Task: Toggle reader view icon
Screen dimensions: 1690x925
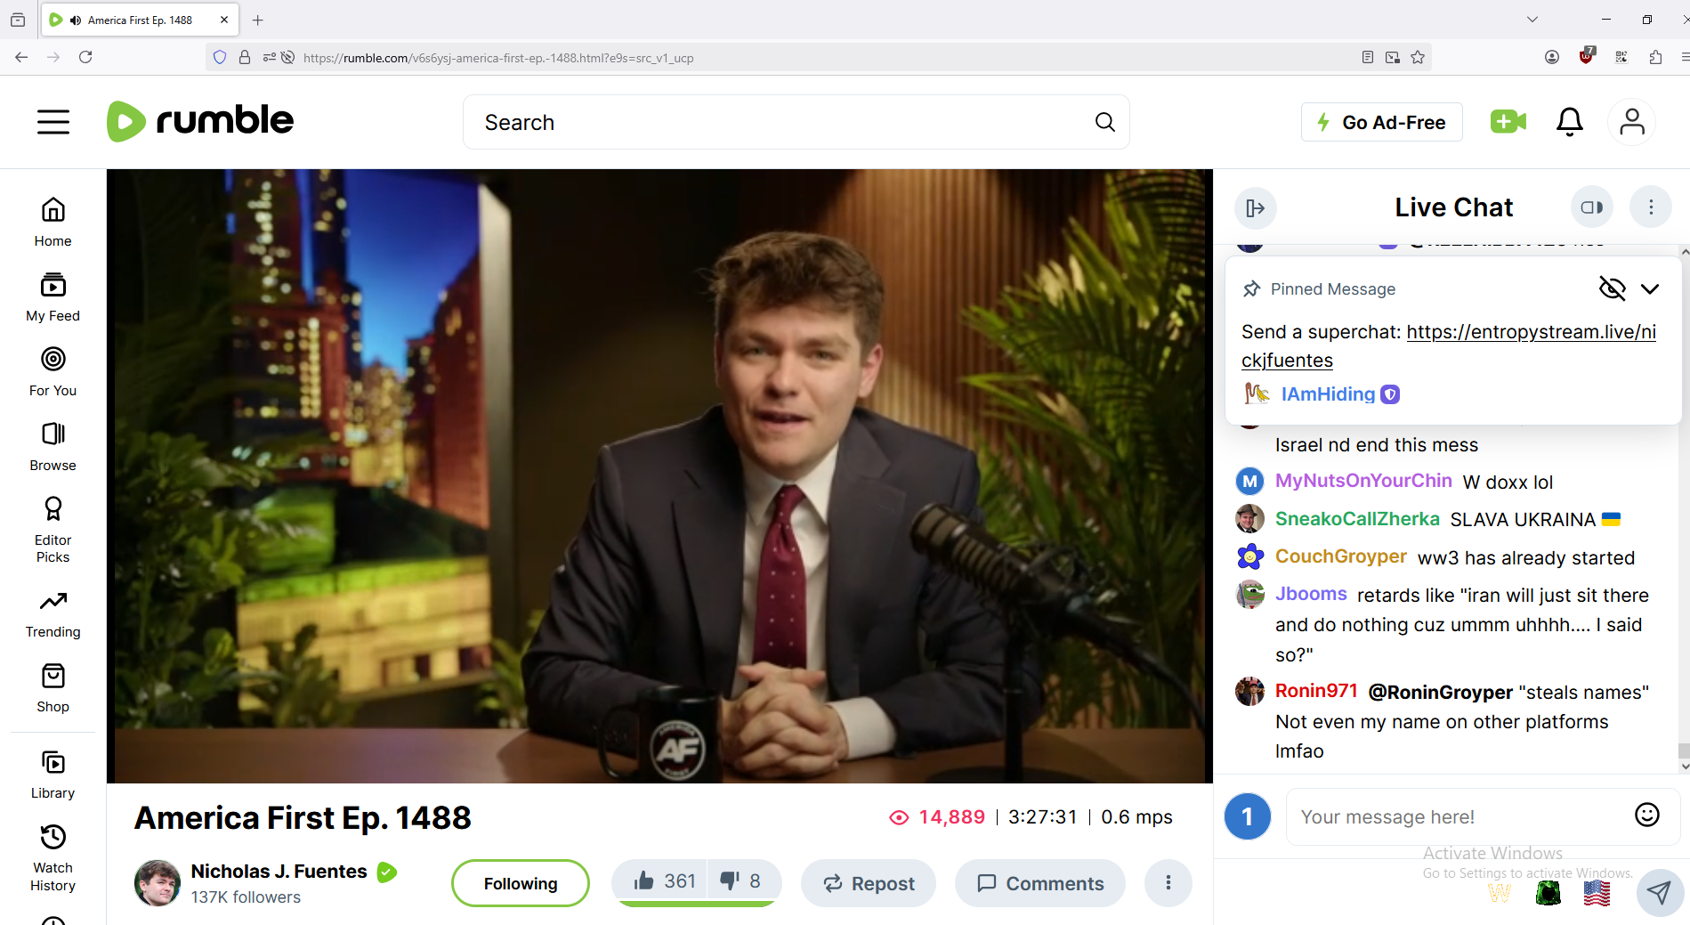Action: tap(1367, 57)
